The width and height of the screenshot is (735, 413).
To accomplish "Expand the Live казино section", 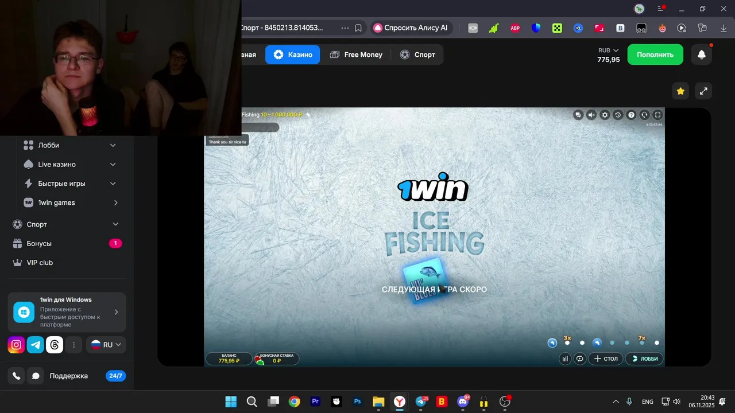I will tap(69, 164).
